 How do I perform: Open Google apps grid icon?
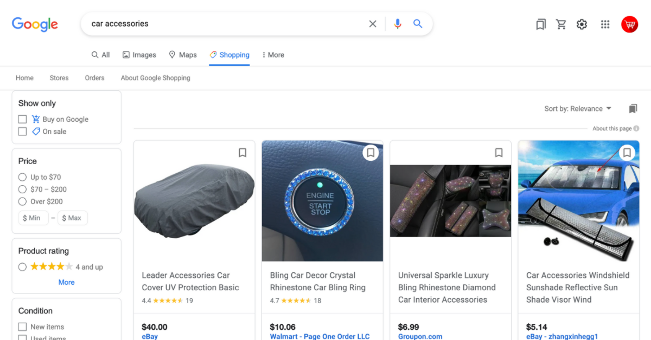tap(605, 24)
